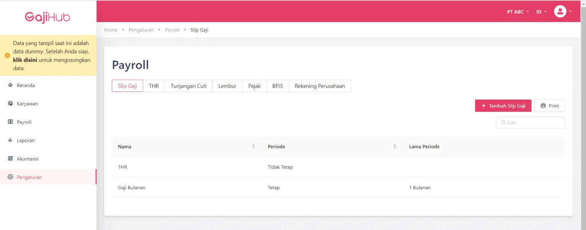The width and height of the screenshot is (586, 230).
Task: Open the Gaji Bulanan table row
Action: point(132,188)
